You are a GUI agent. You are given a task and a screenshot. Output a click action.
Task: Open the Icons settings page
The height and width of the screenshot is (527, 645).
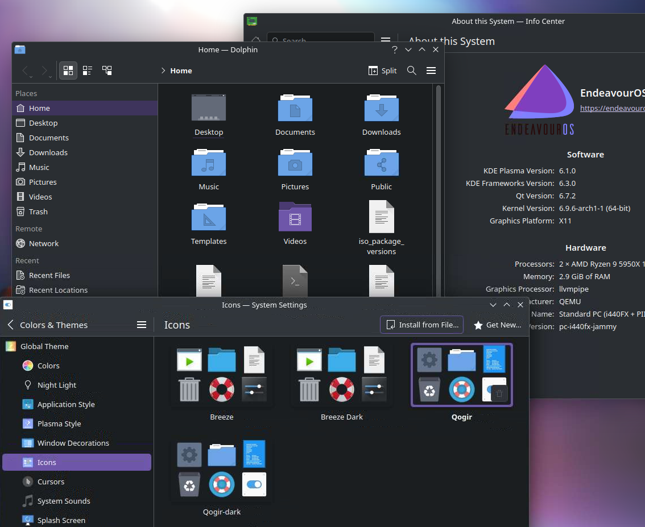(77, 462)
